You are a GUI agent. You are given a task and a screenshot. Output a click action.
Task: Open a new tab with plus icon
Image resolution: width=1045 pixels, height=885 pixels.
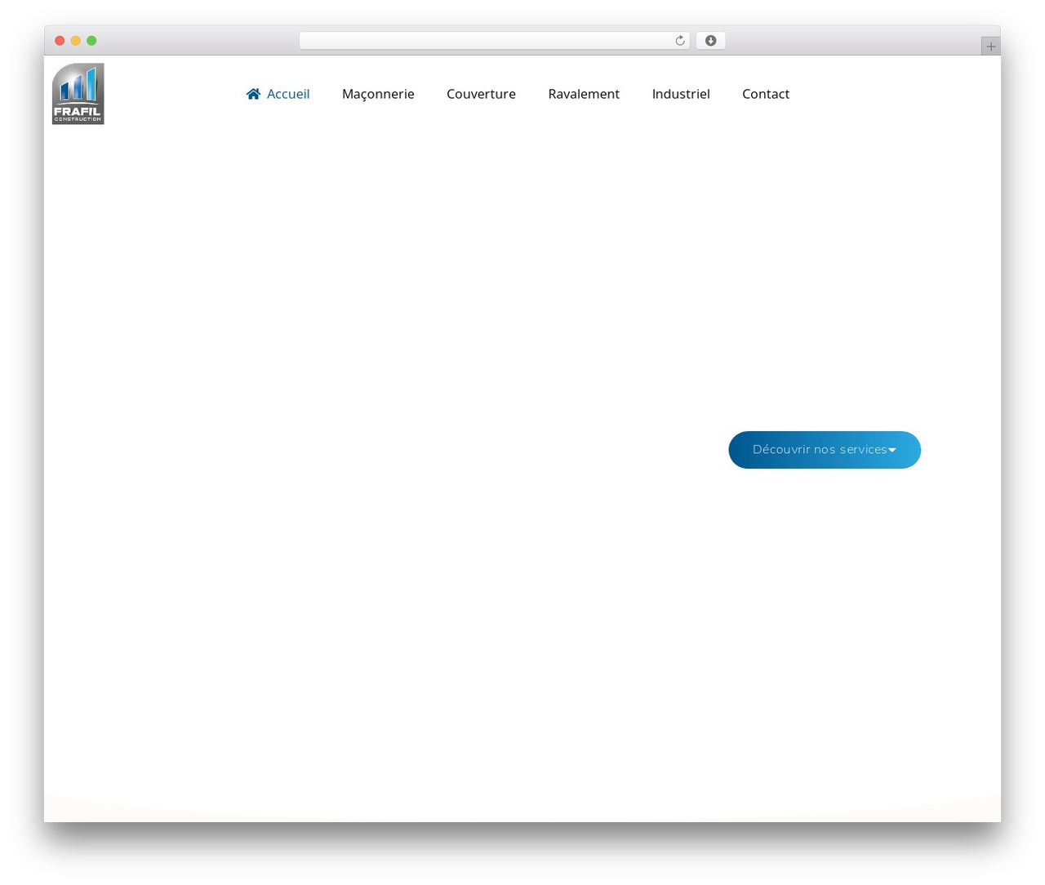[x=990, y=47]
